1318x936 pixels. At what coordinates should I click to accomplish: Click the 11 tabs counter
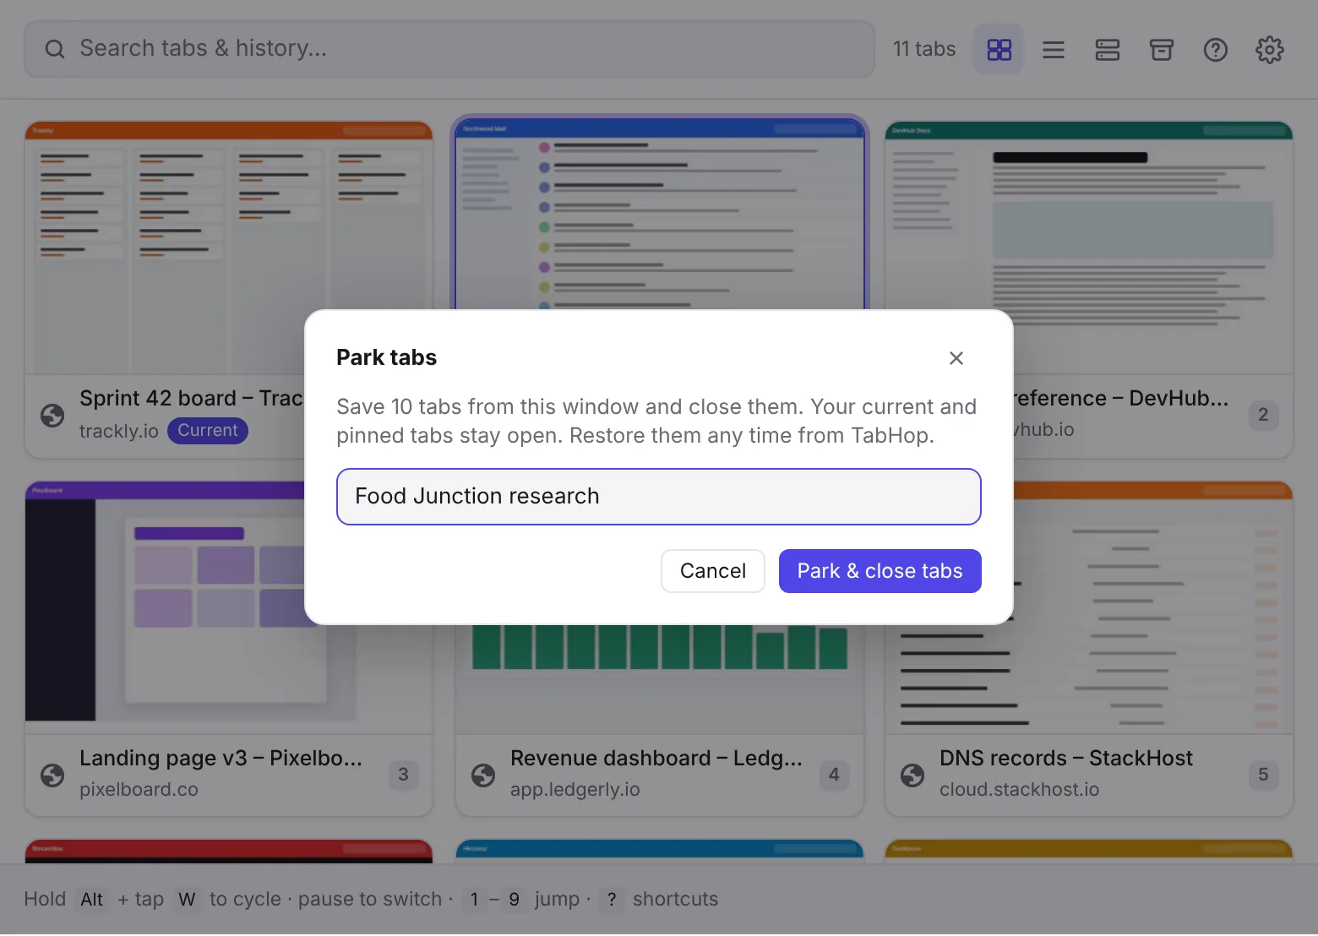point(924,49)
